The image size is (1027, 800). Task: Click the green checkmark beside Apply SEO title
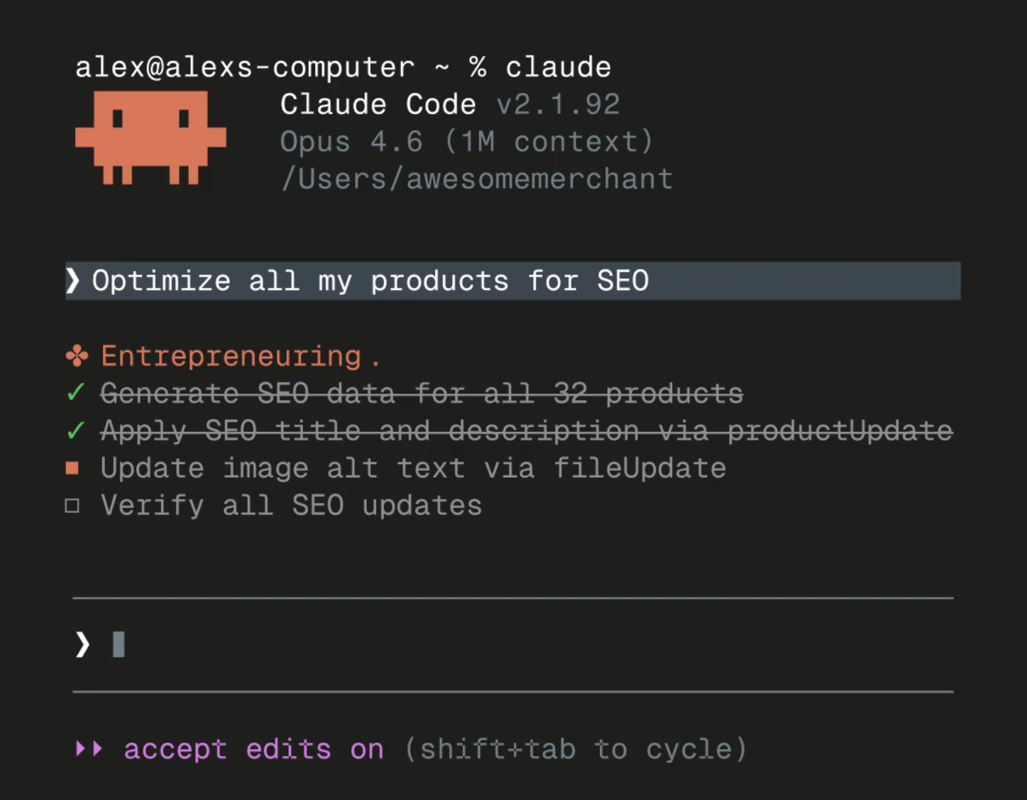point(75,430)
